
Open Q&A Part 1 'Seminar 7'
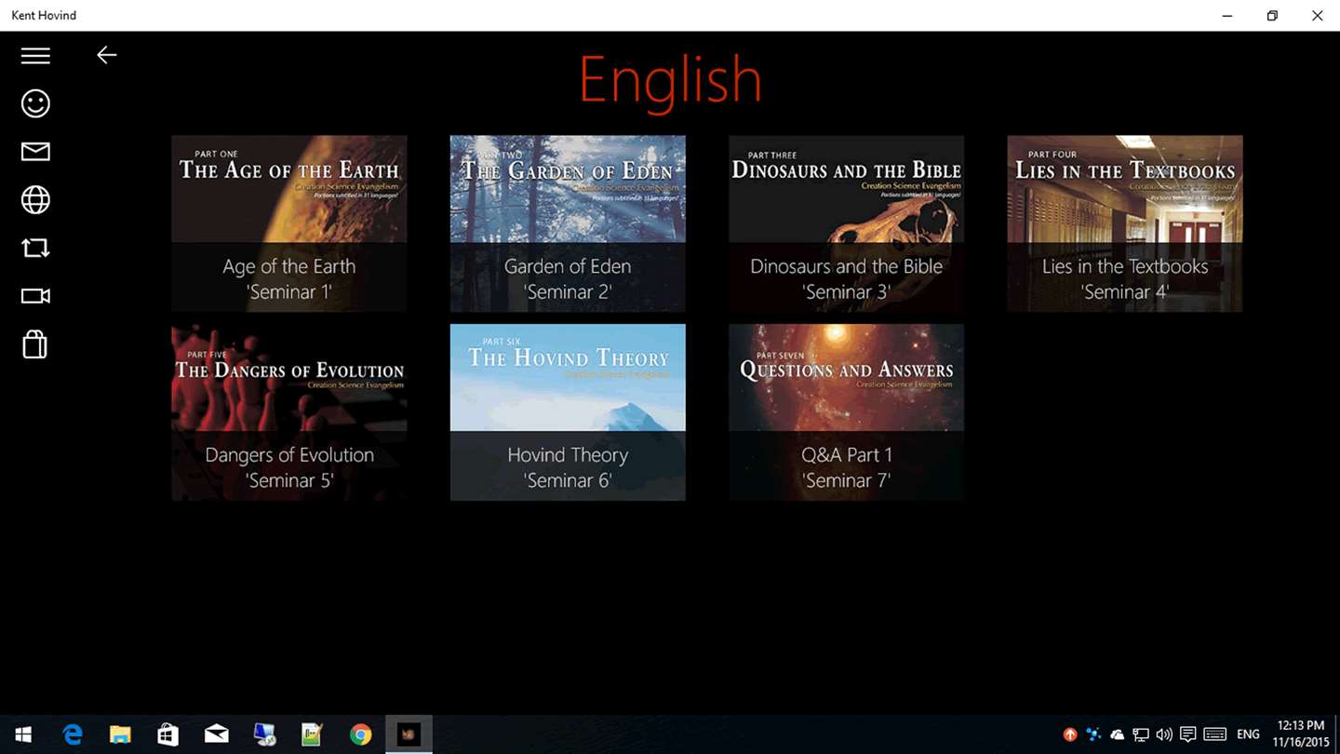(x=847, y=412)
